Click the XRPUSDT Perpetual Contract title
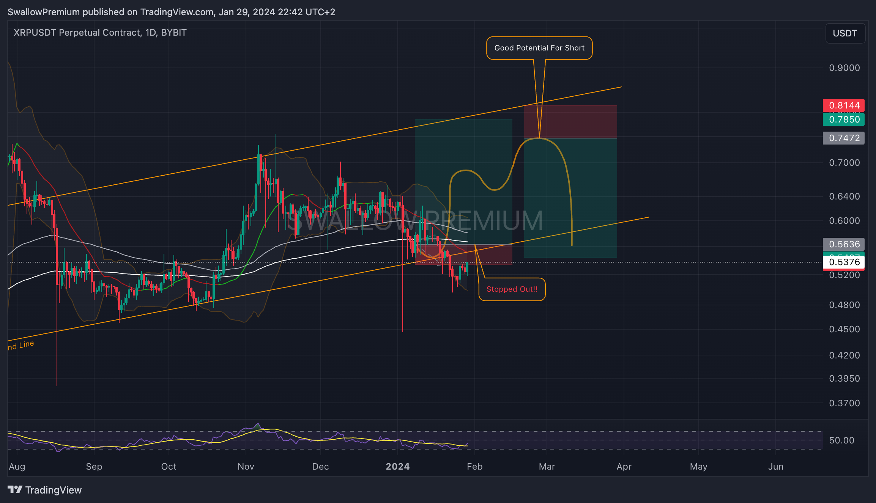The height and width of the screenshot is (503, 876). pyautogui.click(x=100, y=33)
